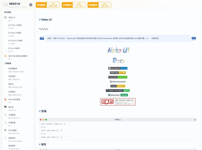
Task: Toggle the sun theme switch icon
Action: coord(31,5)
